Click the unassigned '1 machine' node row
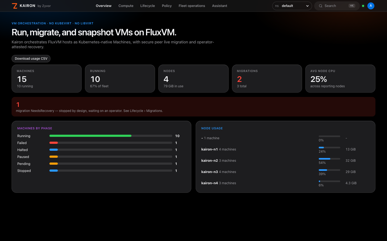This screenshot has height=241, width=387. tap(285, 138)
